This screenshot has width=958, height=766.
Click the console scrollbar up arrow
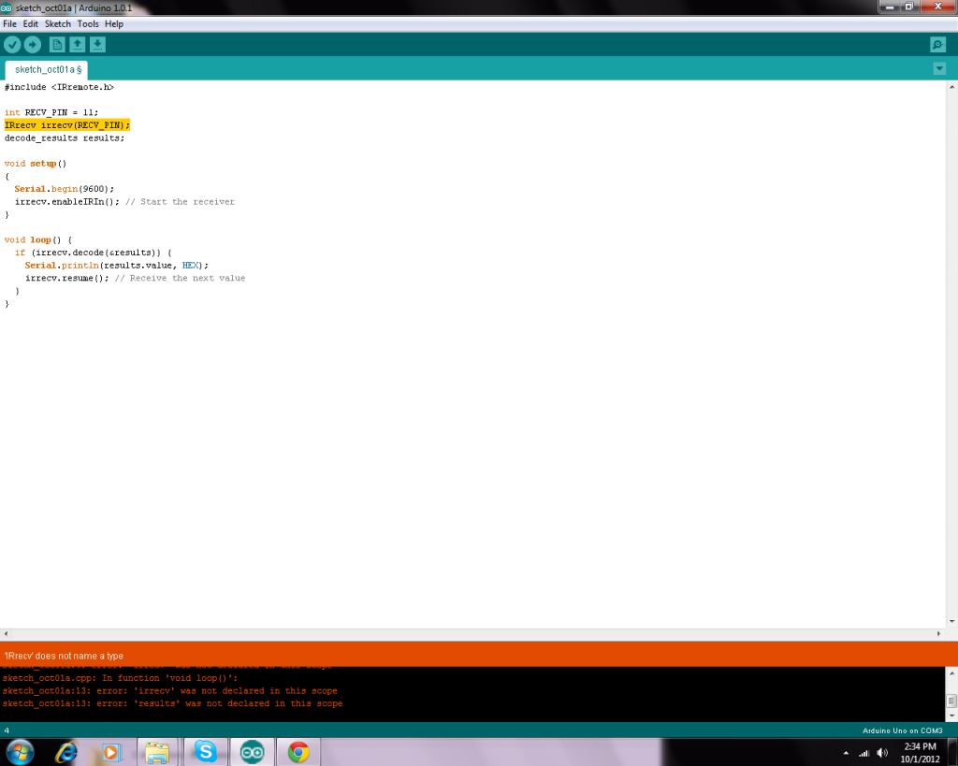coord(951,672)
